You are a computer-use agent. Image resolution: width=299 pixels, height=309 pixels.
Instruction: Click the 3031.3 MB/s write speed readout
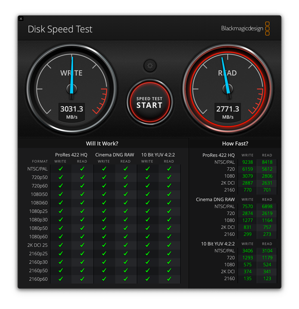pos(72,112)
